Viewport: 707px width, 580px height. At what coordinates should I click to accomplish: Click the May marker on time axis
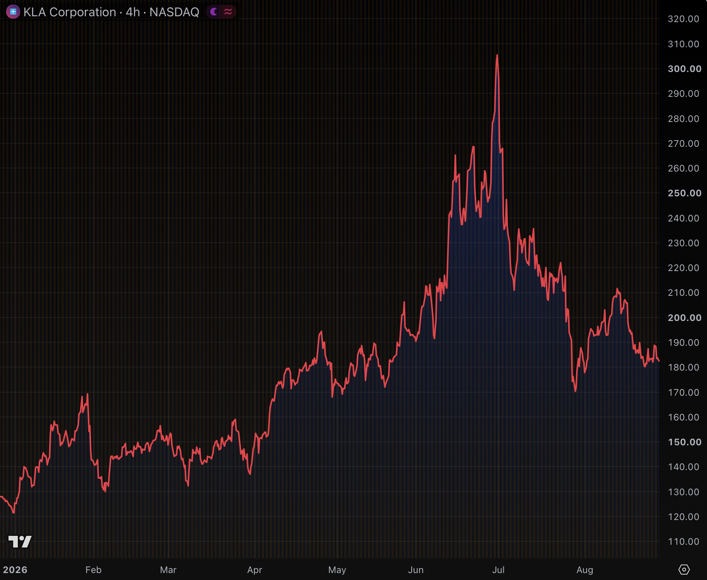click(337, 570)
